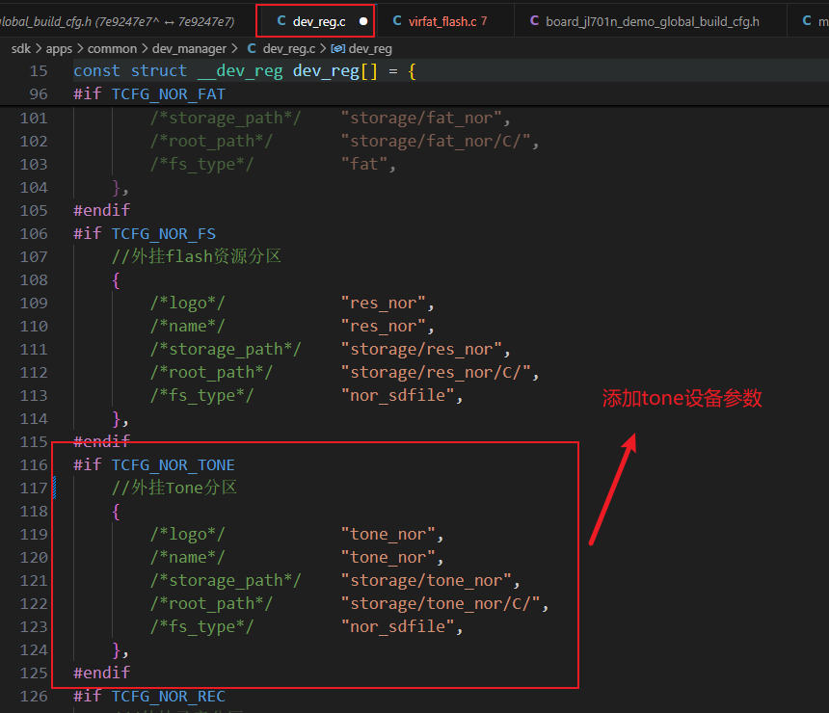Viewport: 829px width, 713px height.
Task: Click the "storage/fat_nor" string
Action: click(421, 118)
